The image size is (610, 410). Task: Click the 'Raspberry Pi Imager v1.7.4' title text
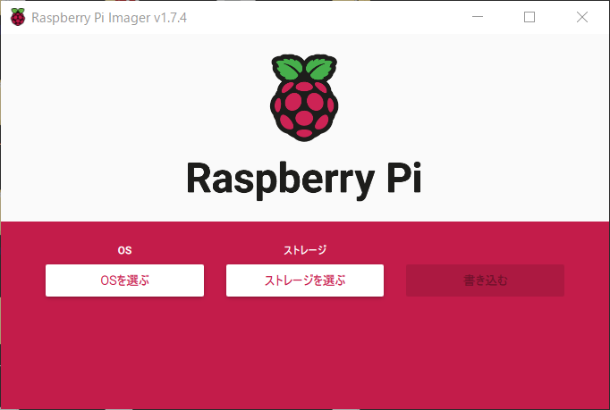coord(109,18)
